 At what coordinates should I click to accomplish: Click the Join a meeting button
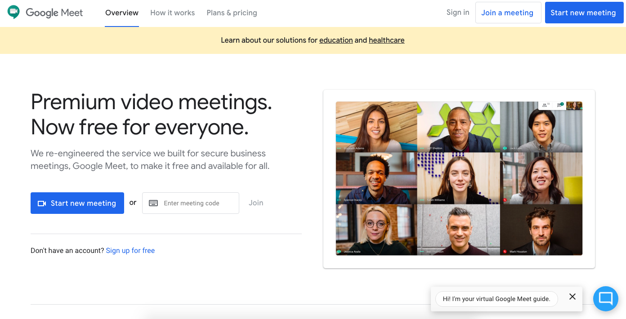coord(508,13)
